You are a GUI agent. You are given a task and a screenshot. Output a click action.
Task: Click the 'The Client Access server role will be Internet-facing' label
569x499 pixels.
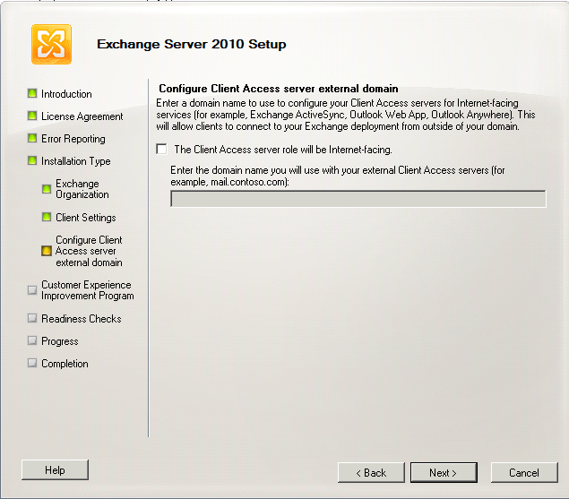[283, 150]
